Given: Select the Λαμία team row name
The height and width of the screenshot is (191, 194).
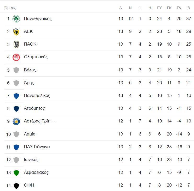Looking at the screenshot, I should click(30, 134).
